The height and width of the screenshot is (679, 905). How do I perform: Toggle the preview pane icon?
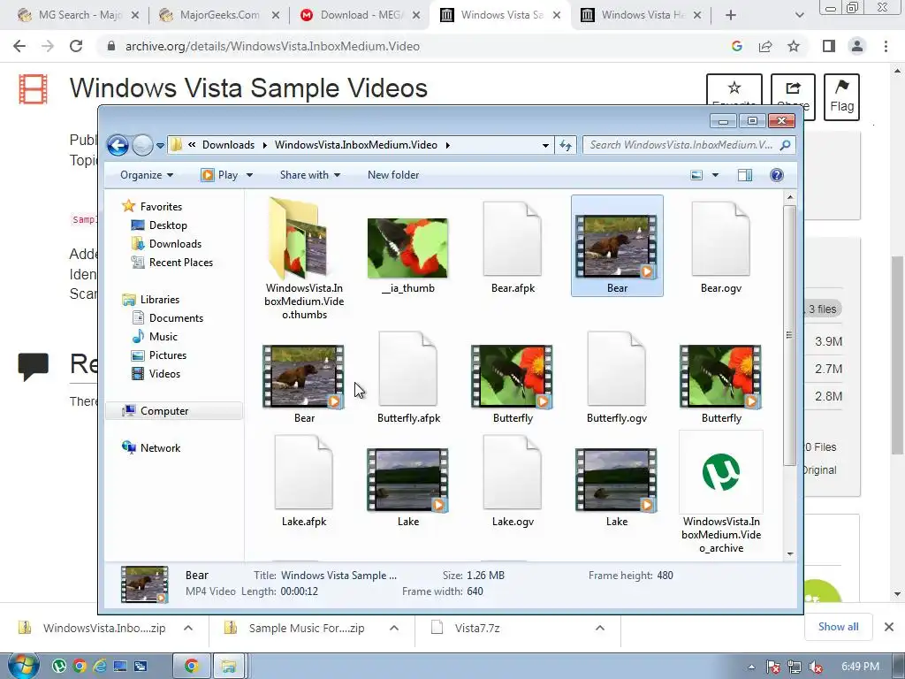pyautogui.click(x=745, y=175)
